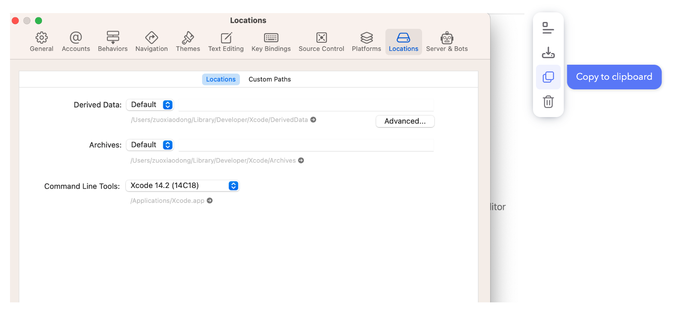687x312 pixels.
Task: Reveal the Archives folder via arrow icon
Action: coord(301,161)
